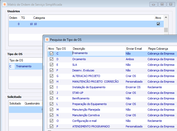Image resolution: width=177 pixels, height=131 pixels.
Task: Toggle Ativo checkbox in Usuários row
Action: tap(158, 24)
